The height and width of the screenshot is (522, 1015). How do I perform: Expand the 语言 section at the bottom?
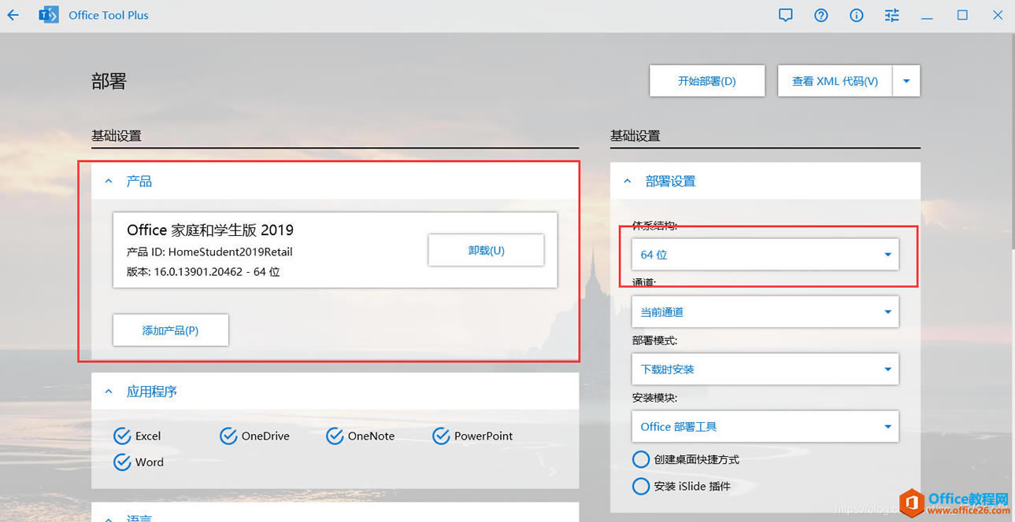[x=109, y=516]
